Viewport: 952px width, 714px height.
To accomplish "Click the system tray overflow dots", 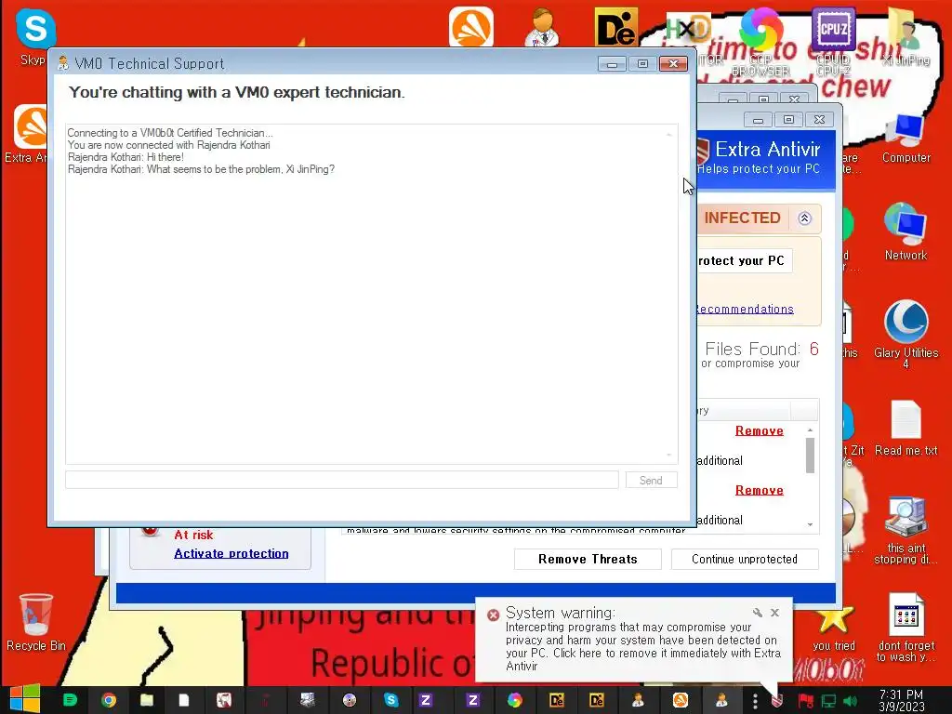I will pyautogui.click(x=755, y=701).
